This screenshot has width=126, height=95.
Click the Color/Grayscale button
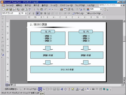88,9
